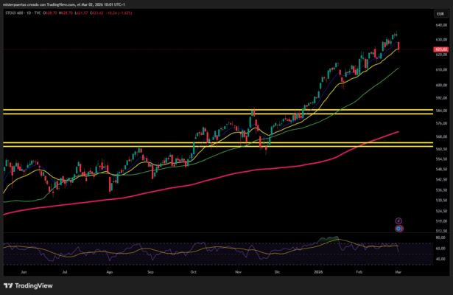Click the 'Feb' label on the time axis

(359, 271)
